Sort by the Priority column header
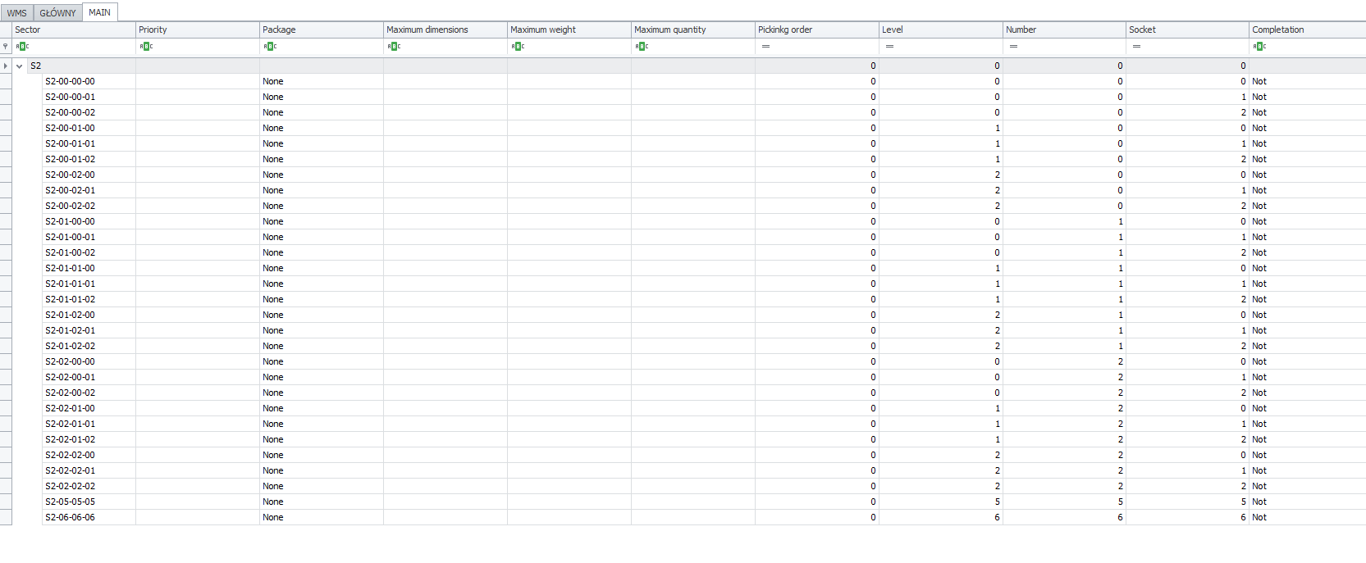 198,30
